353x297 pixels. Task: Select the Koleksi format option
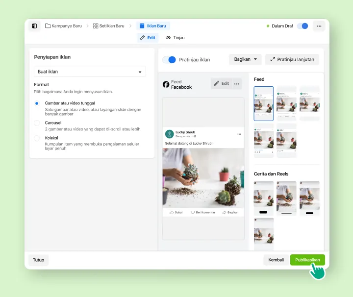(37, 138)
